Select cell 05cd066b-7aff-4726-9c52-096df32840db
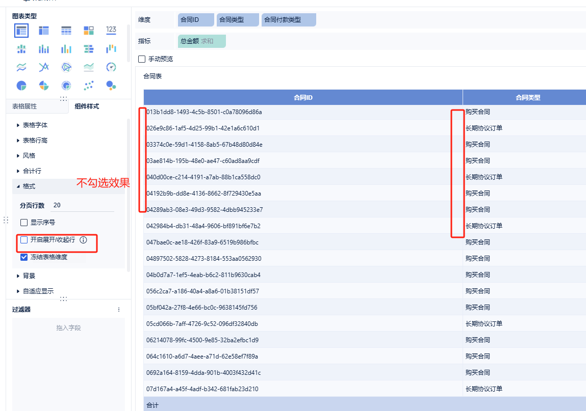This screenshot has height=411, width=586. click(303, 323)
